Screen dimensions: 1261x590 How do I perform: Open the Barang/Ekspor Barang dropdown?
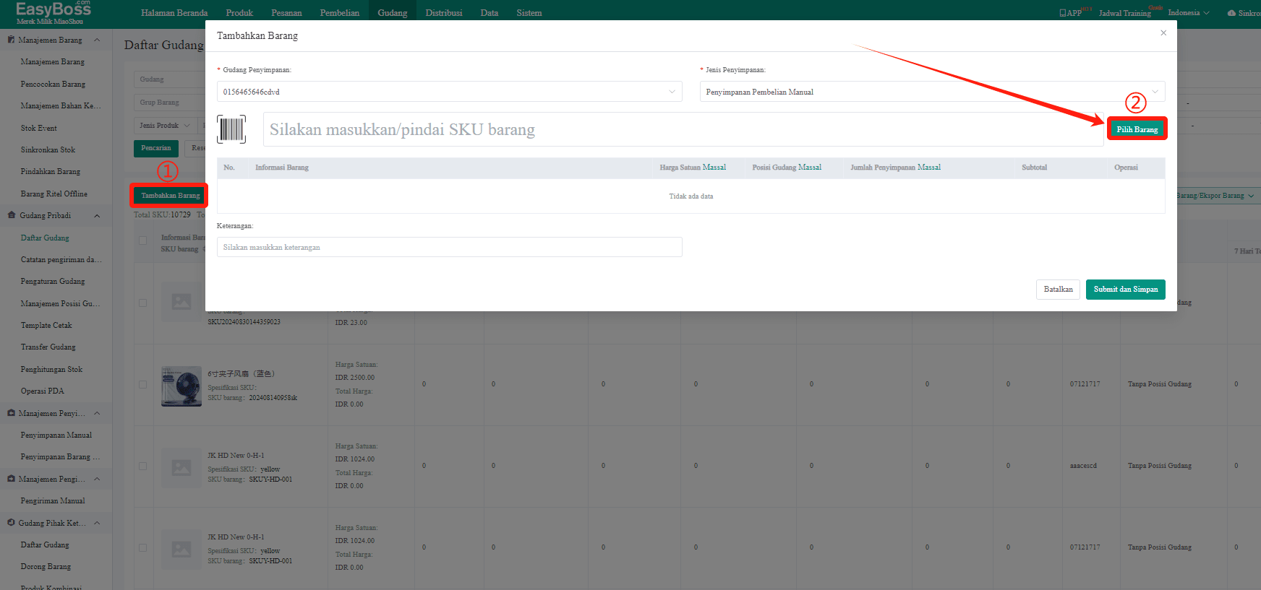tap(1217, 196)
